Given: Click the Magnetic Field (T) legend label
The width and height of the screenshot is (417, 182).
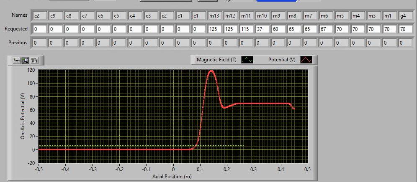Looking at the screenshot, I should pos(217,60).
